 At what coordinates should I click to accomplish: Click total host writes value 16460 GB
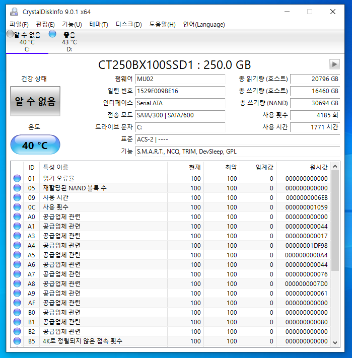click(315, 91)
